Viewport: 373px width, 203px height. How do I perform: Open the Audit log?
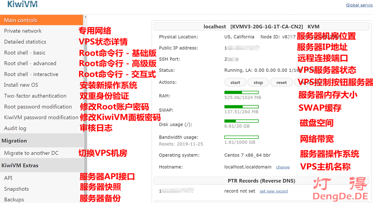pos(15,128)
